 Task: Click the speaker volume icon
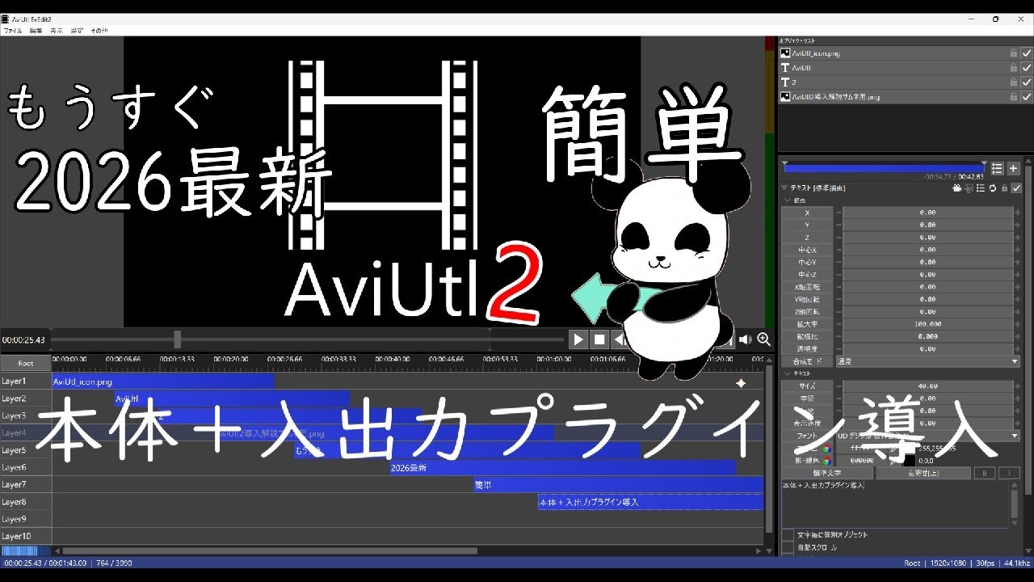pyautogui.click(x=745, y=339)
